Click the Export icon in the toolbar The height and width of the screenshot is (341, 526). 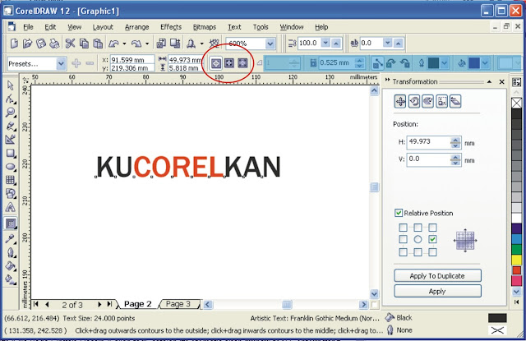(175, 44)
